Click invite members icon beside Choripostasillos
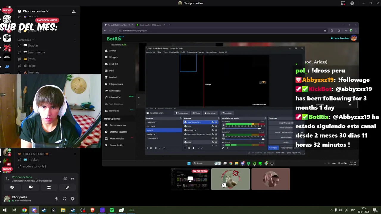 74,11
